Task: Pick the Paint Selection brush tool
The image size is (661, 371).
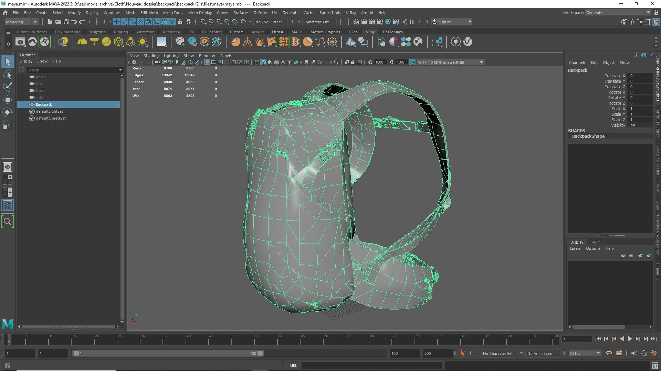Action: point(8,87)
